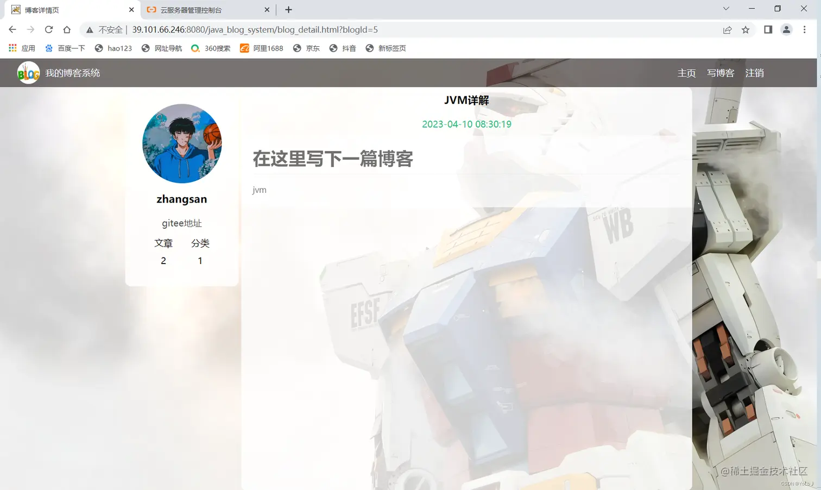Click the 分类 label
The width and height of the screenshot is (821, 490).
pos(200,243)
